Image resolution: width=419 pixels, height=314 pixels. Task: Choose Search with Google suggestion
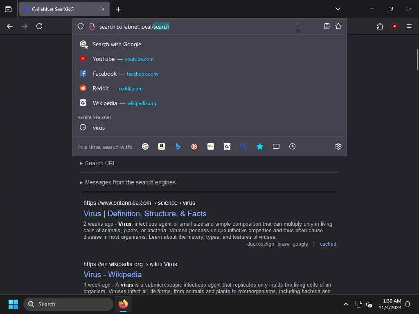click(x=209, y=44)
